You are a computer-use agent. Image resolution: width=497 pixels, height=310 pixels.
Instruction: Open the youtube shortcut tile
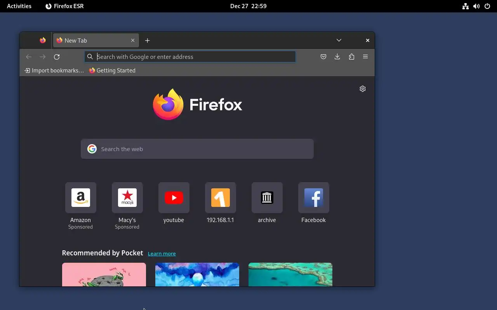click(174, 198)
